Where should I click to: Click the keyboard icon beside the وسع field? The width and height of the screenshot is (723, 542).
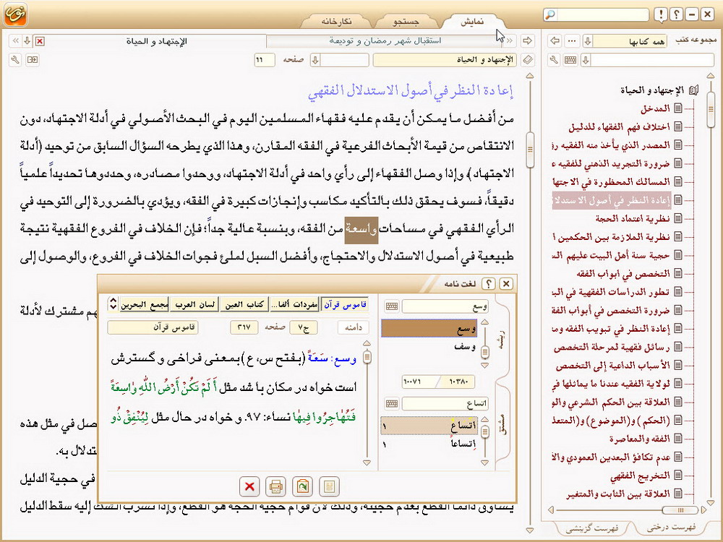click(393, 306)
